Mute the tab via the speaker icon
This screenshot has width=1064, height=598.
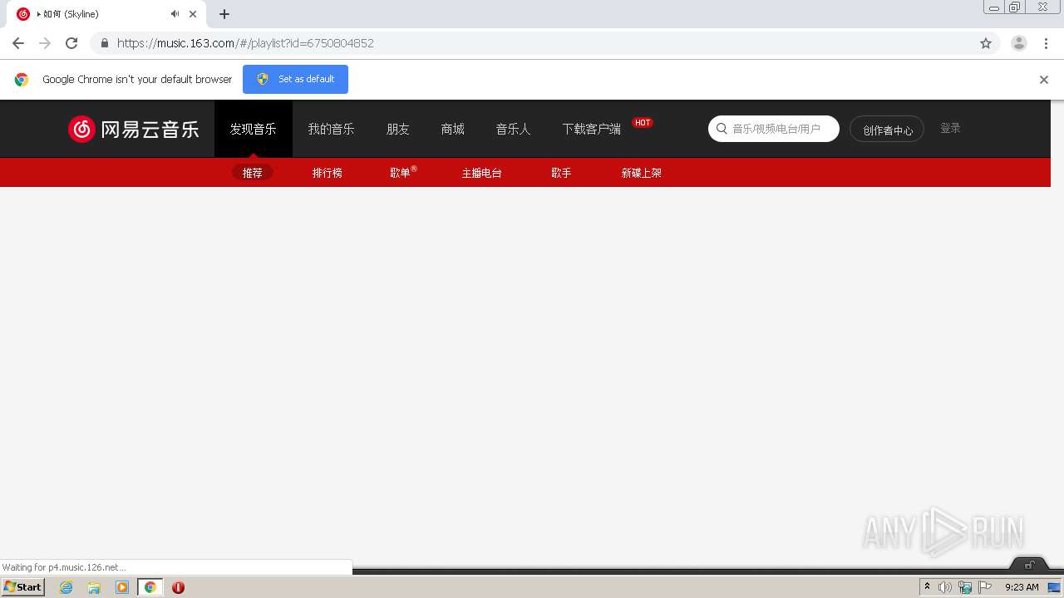(175, 14)
